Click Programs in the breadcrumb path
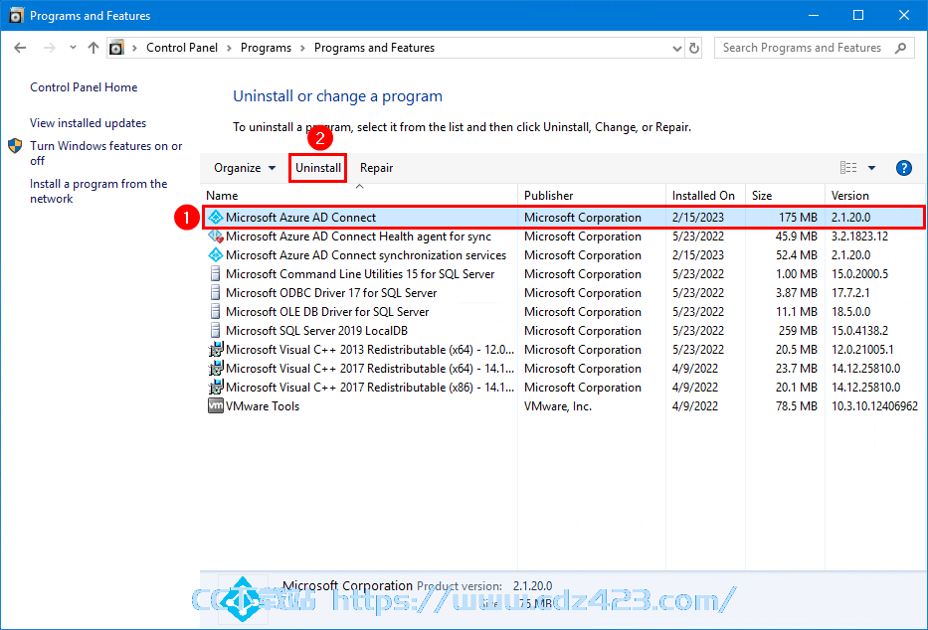 click(266, 48)
